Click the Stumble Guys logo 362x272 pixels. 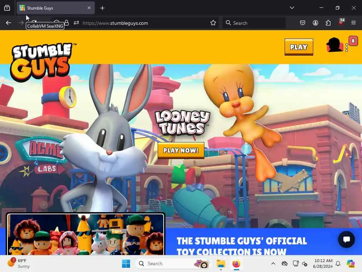pos(42,62)
